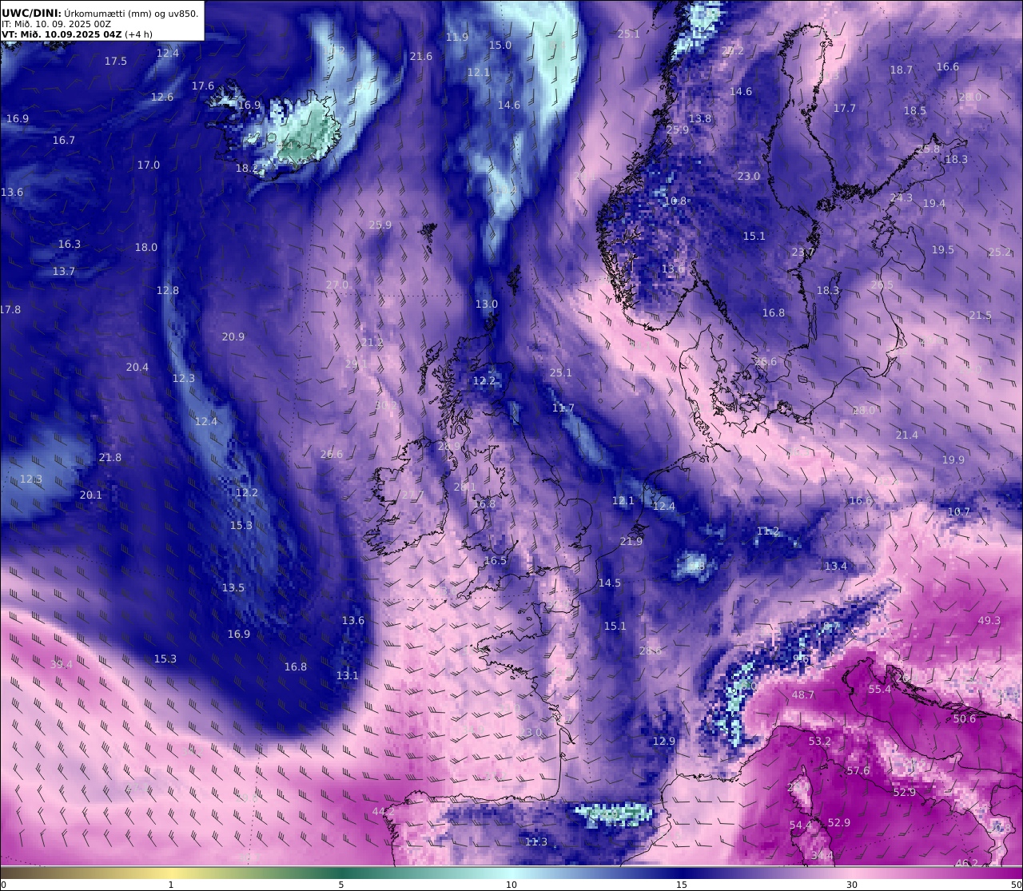
Task: Click the 11.3 value label
Action: pos(537,842)
